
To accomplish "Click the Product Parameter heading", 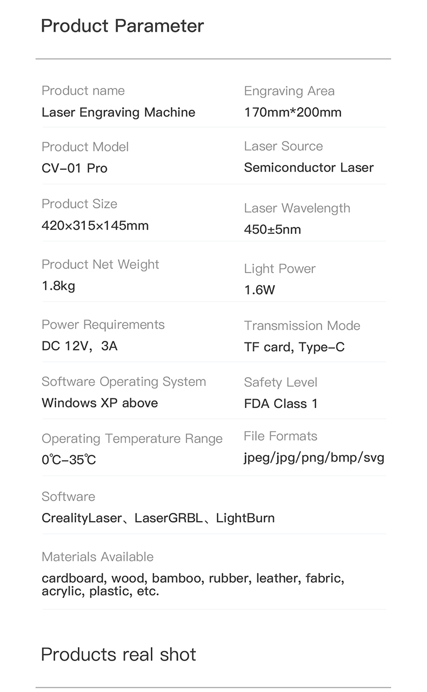I will [122, 26].
